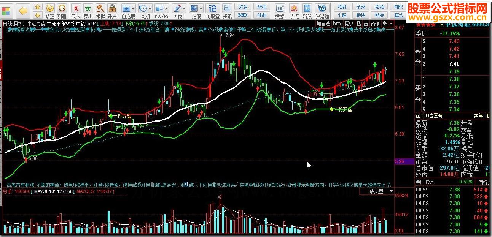Expand the 周期 period dropdown arrow
Image resolution: width=492 pixels, height=237 pixels.
150,8
